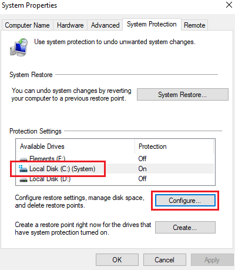The width and height of the screenshot is (235, 270).
Task: Click the Local Disk (C:) system drive icon
Action: [23, 169]
